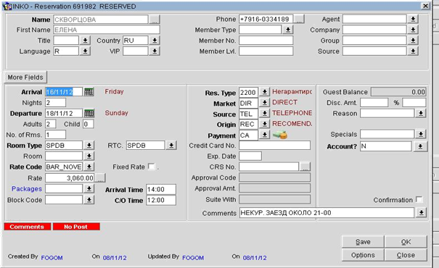Screen dimensions: 439x268
Task: Click the Exp. Date field
Action: click(250, 156)
